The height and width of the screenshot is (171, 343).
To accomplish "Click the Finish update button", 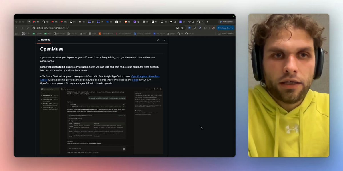I will (x=226, y=28).
